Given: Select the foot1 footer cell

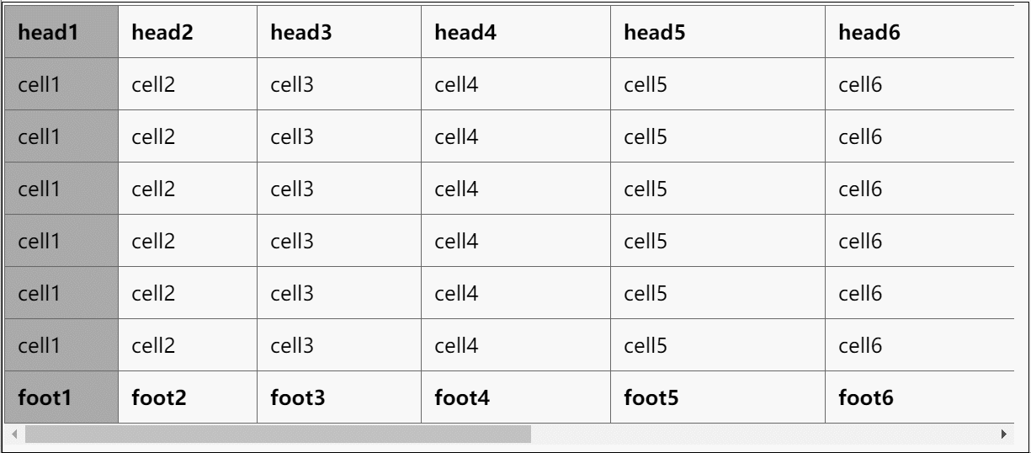Looking at the screenshot, I should point(61,397).
